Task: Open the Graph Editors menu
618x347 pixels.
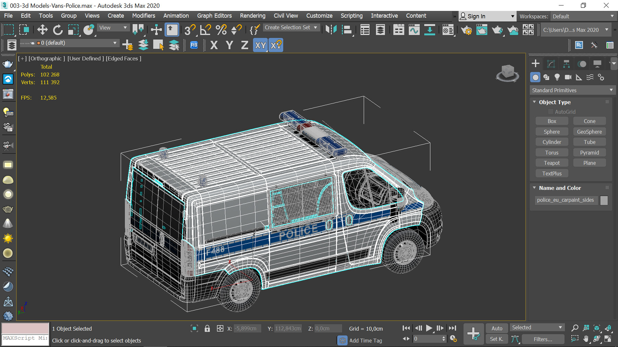Action: point(214,16)
